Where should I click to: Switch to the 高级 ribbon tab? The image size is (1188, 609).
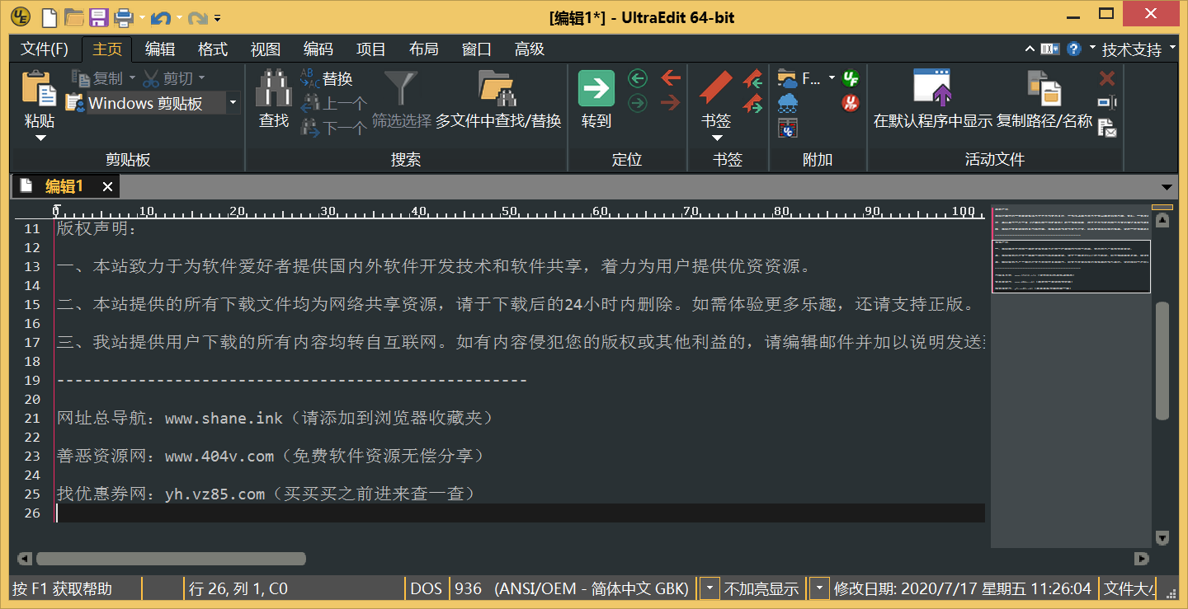point(530,49)
